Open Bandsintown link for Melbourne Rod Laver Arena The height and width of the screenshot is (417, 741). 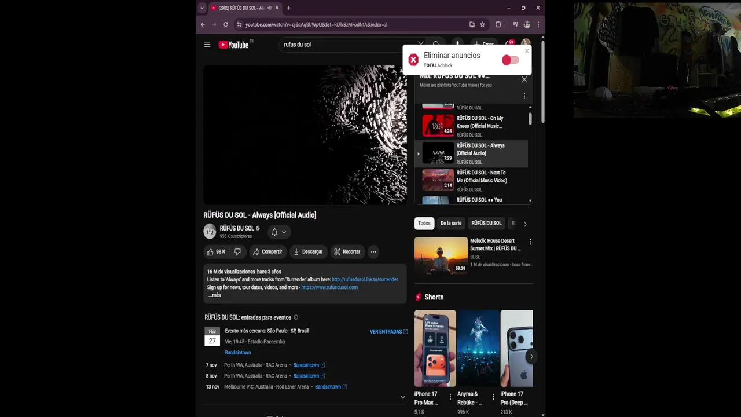[331, 387]
